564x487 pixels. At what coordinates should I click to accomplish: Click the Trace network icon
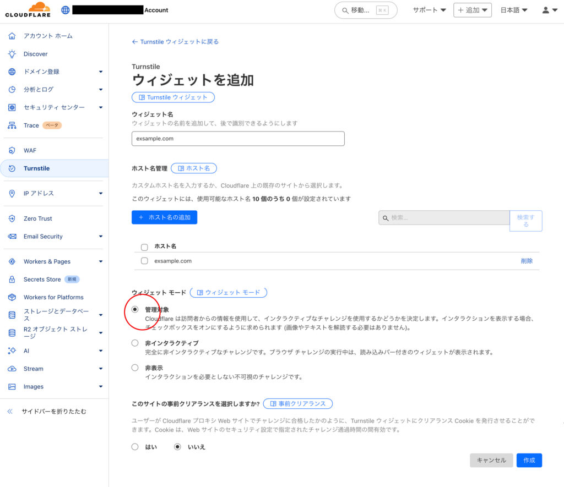[12, 125]
